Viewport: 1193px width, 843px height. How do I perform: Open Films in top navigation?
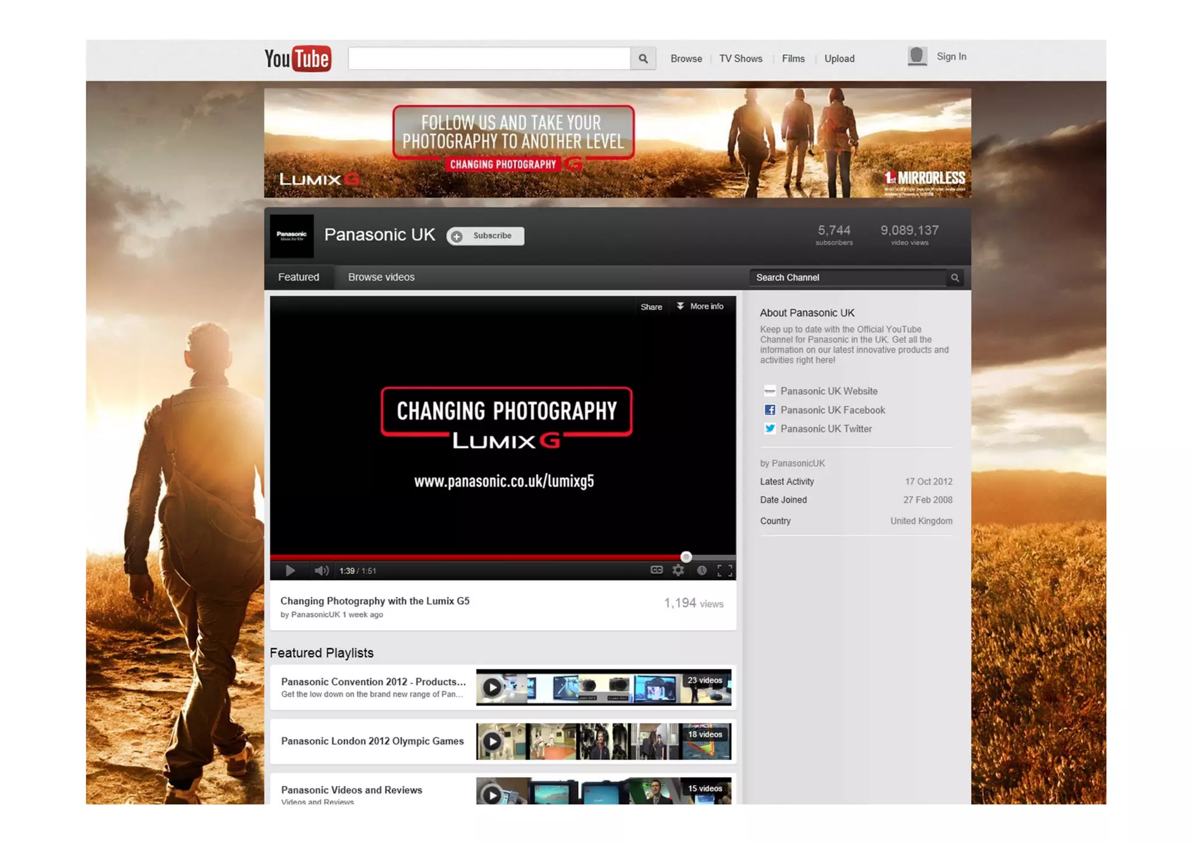coord(793,59)
